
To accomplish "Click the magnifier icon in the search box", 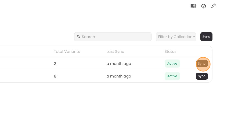I will point(79,37).
